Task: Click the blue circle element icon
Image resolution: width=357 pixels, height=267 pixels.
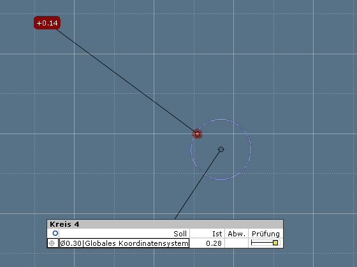Action: click(55, 233)
